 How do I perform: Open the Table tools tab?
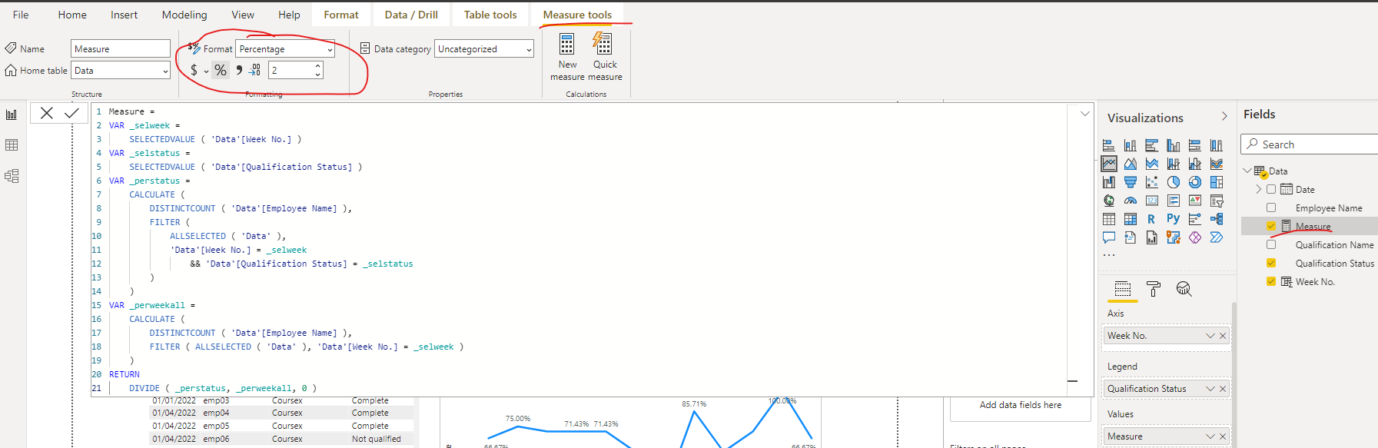coord(490,15)
